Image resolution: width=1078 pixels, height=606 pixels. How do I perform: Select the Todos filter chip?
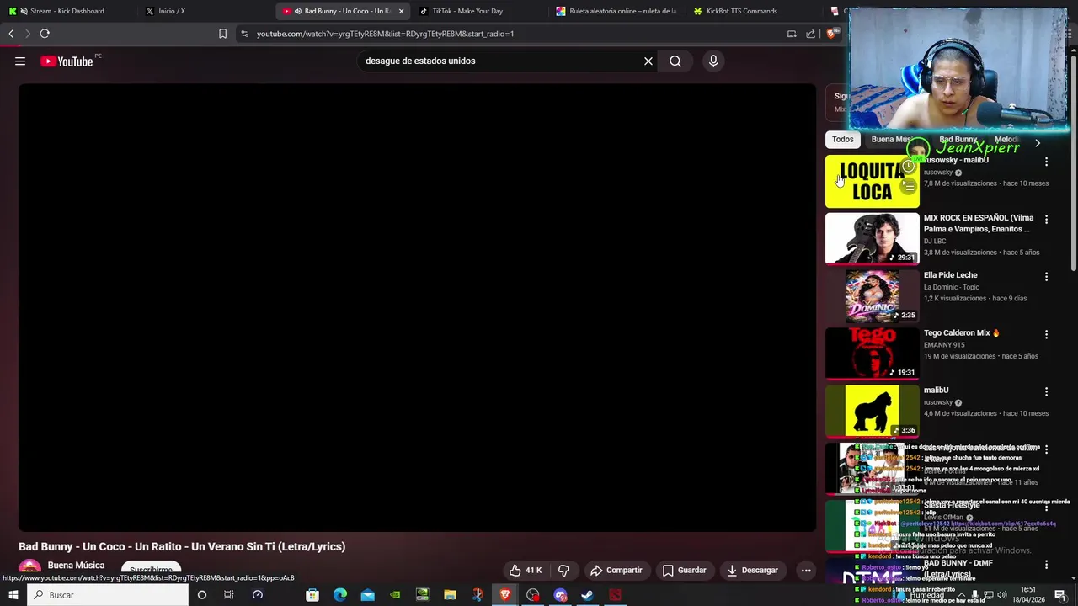pyautogui.click(x=842, y=140)
